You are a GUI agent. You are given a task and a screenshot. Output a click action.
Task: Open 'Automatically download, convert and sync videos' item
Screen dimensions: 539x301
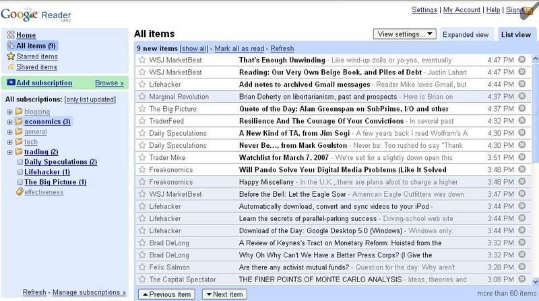click(334, 206)
